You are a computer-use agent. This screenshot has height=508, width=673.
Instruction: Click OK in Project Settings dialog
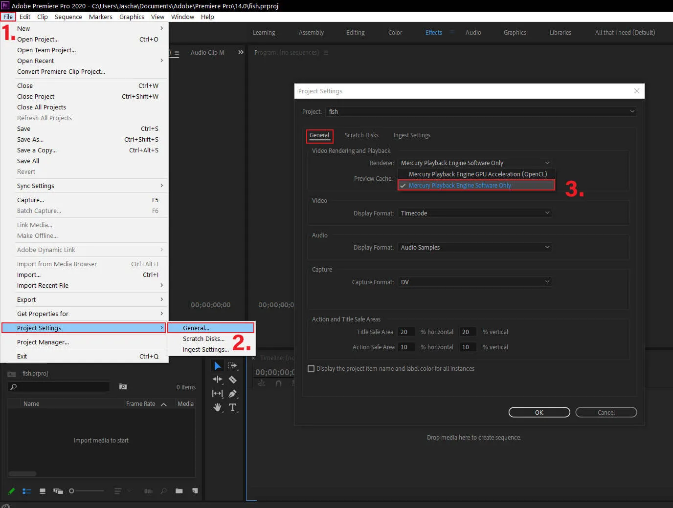(539, 412)
